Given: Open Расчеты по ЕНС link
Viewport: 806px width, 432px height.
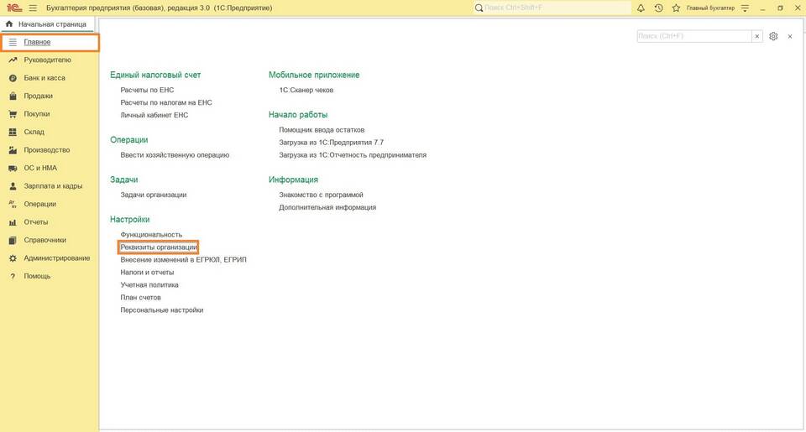Looking at the screenshot, I should (147, 90).
